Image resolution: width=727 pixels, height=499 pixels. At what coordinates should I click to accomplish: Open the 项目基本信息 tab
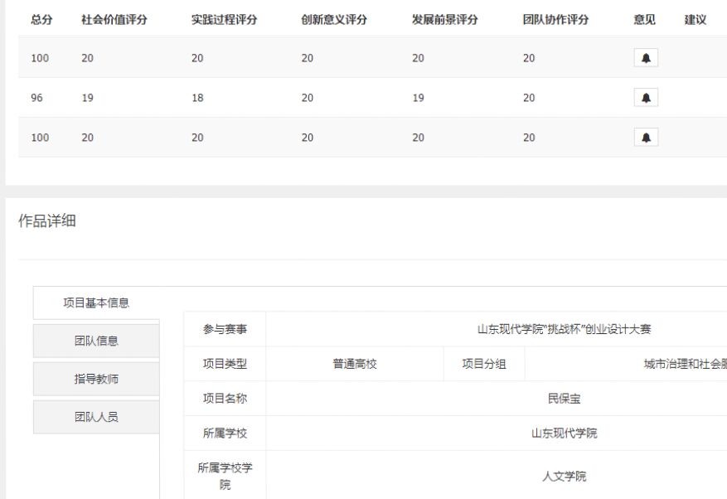click(x=96, y=303)
